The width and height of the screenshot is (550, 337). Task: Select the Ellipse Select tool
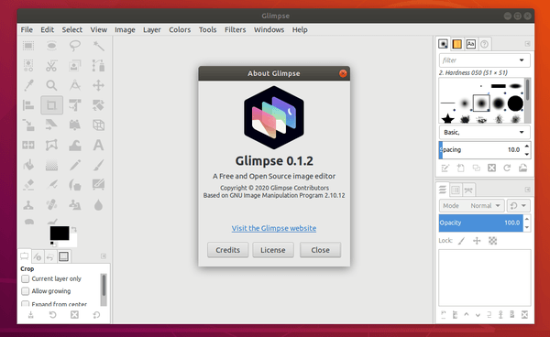click(51, 46)
